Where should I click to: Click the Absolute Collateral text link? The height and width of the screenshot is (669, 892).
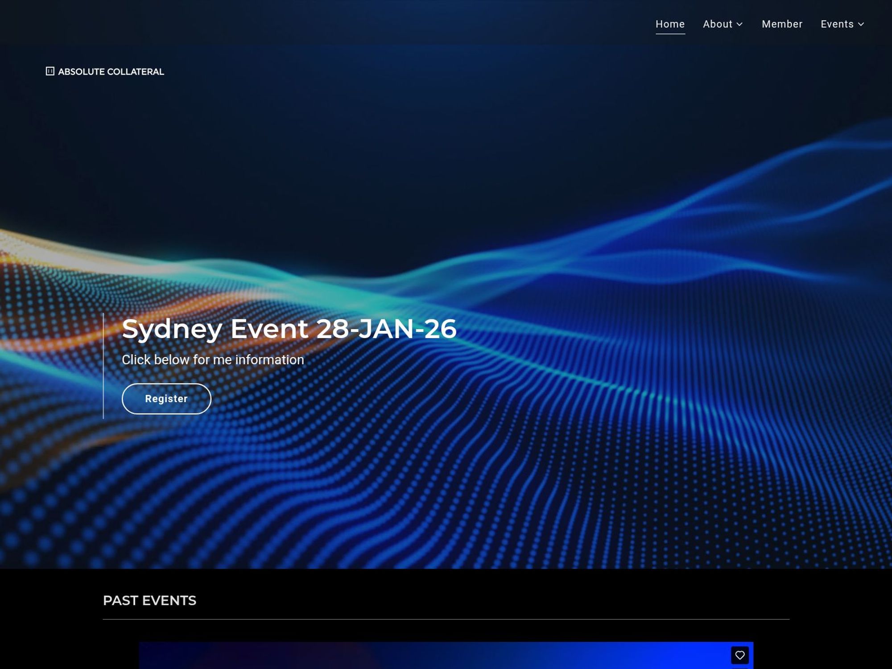click(111, 71)
